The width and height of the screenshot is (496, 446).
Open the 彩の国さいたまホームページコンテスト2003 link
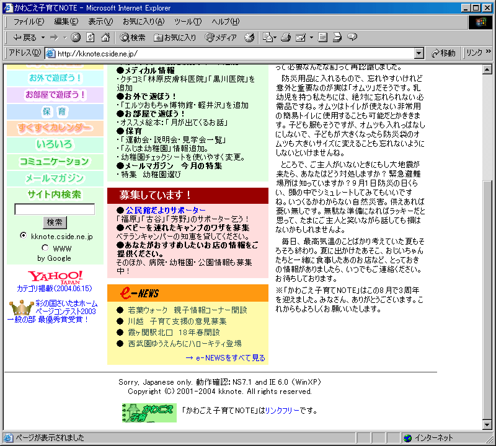66,307
